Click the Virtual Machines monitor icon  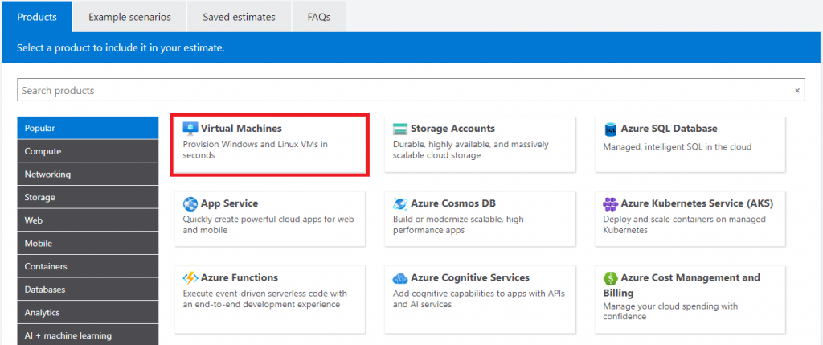pos(190,129)
